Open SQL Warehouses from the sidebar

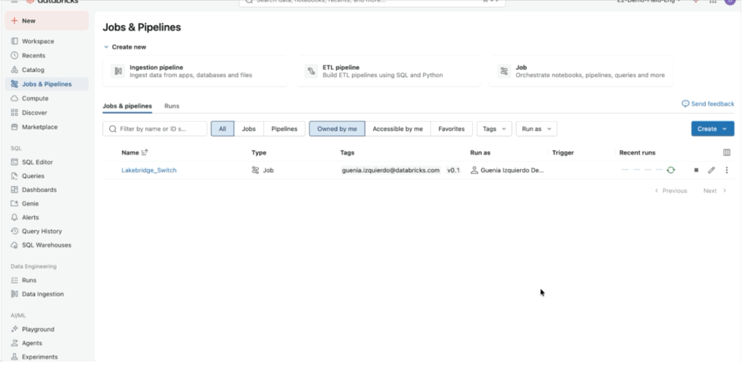pyautogui.click(x=47, y=245)
